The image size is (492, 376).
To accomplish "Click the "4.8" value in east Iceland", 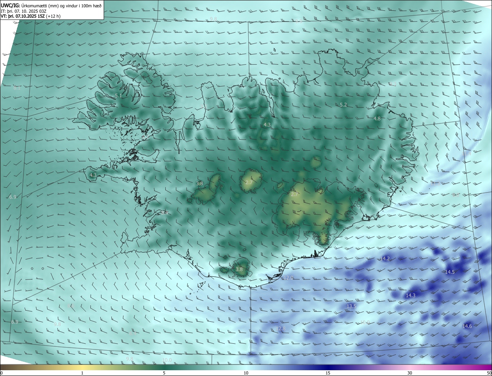I will point(377,119).
